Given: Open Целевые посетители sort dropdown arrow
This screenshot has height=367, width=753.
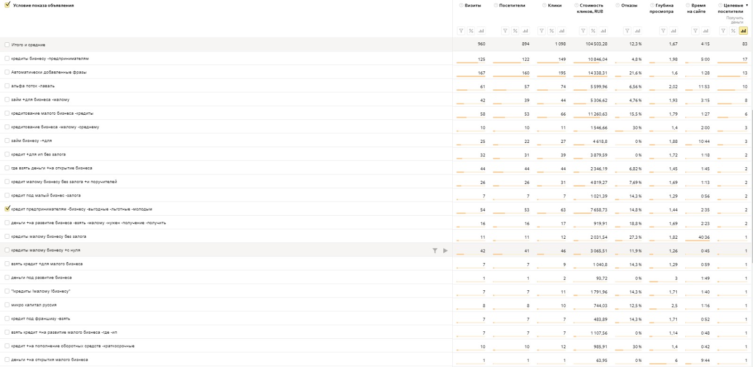Looking at the screenshot, I should [747, 6].
